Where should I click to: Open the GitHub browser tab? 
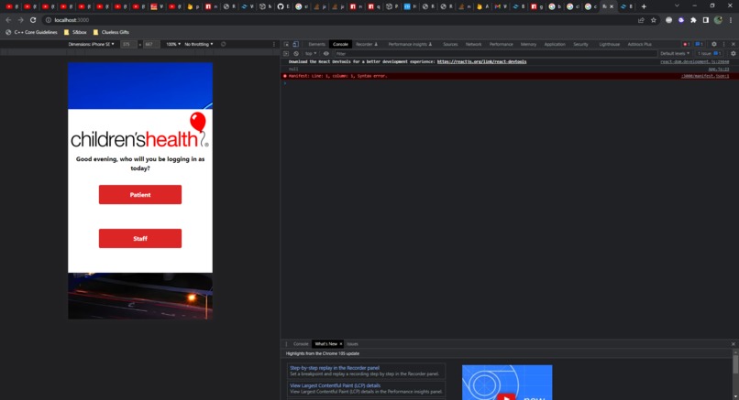(x=282, y=6)
